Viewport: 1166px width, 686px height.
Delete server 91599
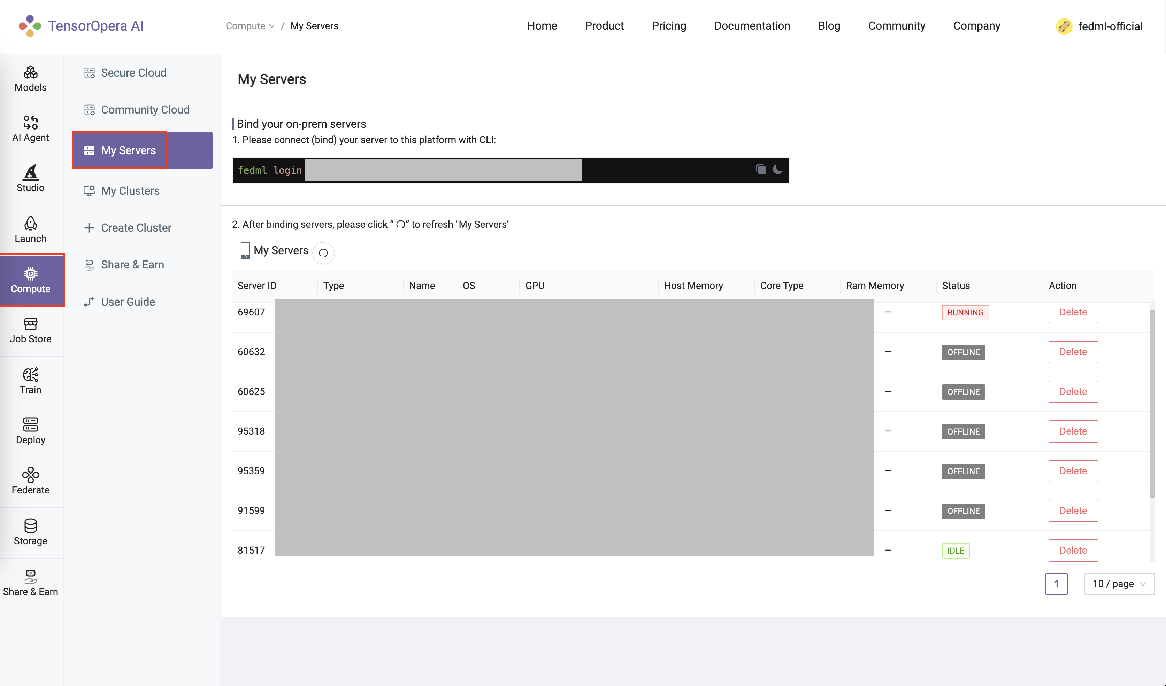click(1073, 511)
